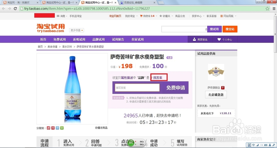Click the IME P logo icon
This screenshot has height=148, width=277.
(249, 145)
